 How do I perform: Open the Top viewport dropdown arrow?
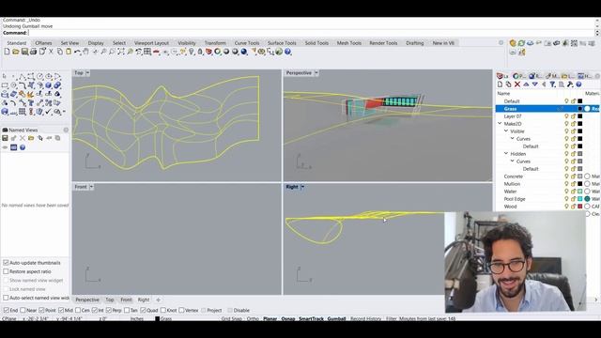coord(87,73)
